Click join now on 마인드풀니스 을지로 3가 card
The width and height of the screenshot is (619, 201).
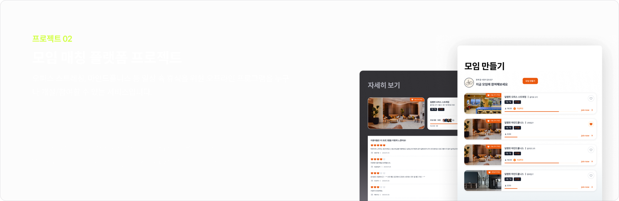[587, 161]
